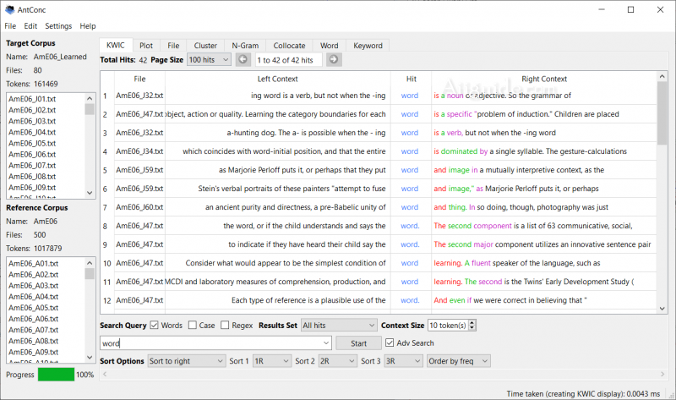Open the Page Size dropdown
676x400 pixels.
click(x=209, y=59)
